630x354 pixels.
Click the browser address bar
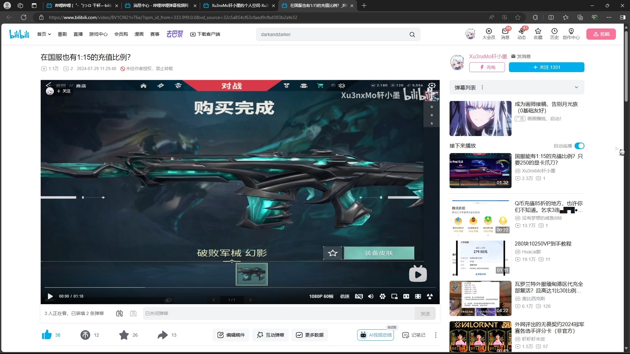pyautogui.click(x=262, y=17)
